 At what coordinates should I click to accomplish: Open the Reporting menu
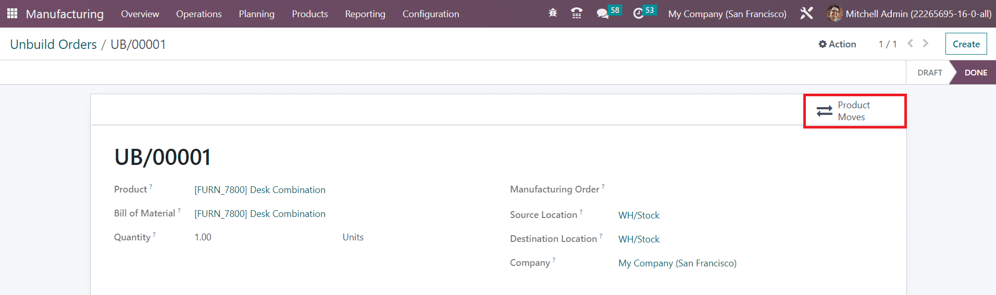pos(365,14)
